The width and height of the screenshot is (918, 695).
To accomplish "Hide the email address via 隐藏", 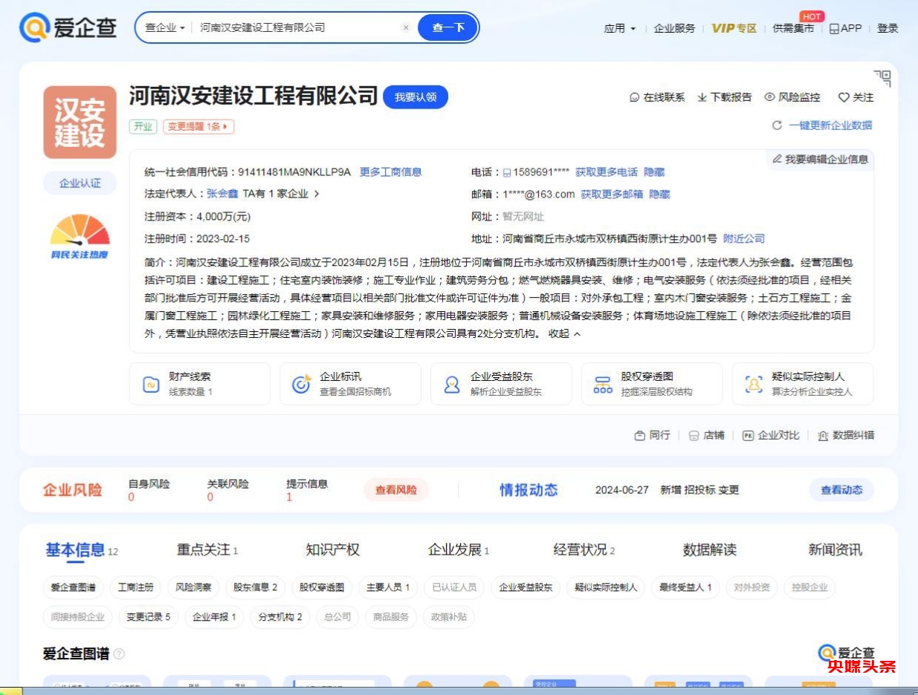I will point(659,195).
